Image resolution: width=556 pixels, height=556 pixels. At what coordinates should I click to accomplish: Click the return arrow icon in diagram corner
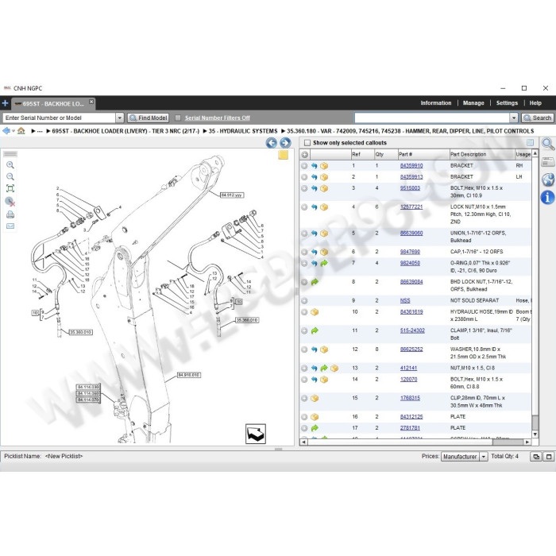255,434
